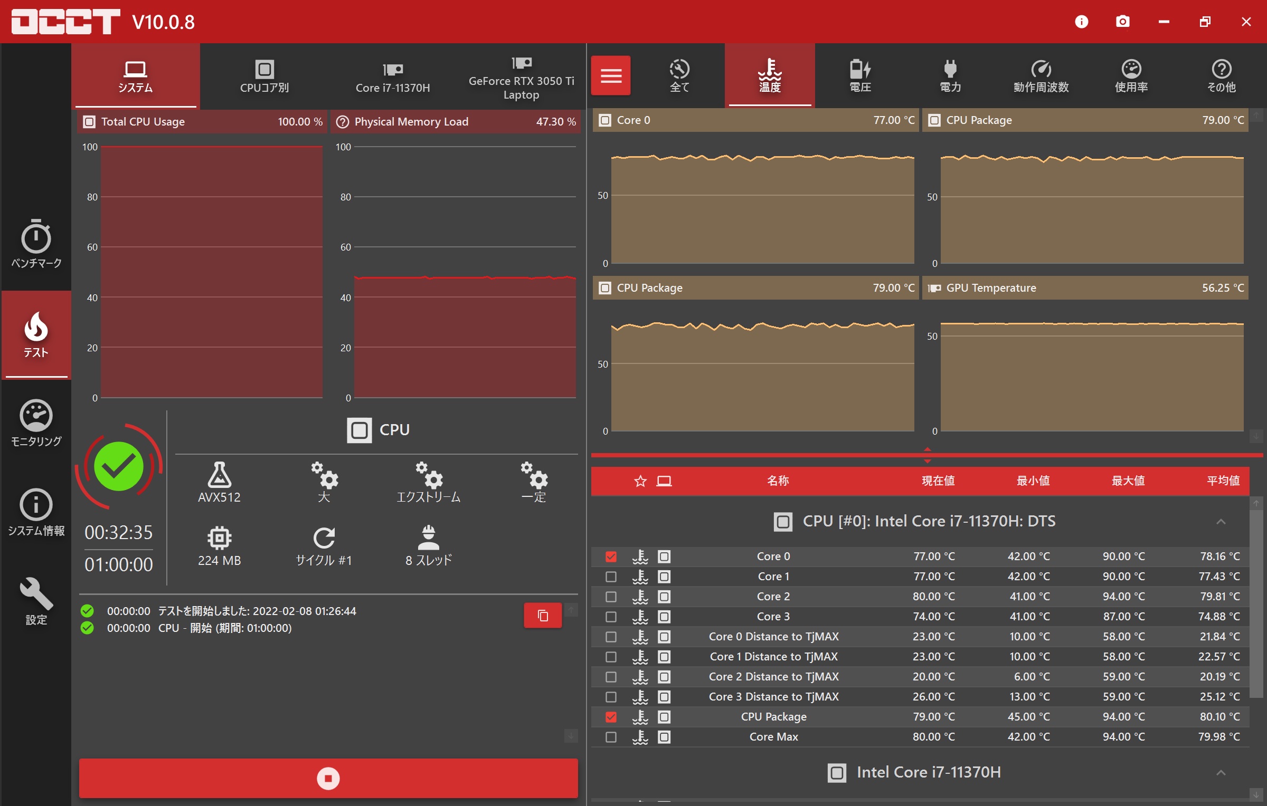
Task: Click the graph panel scroll-up arrow
Action: tap(1256, 115)
